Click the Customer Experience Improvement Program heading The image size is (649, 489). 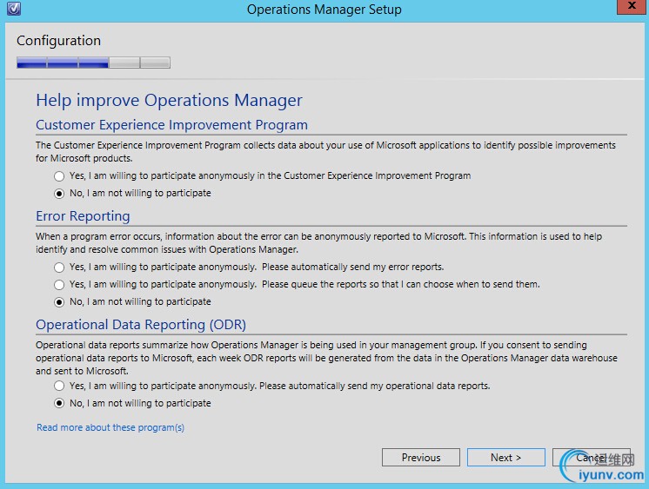171,125
